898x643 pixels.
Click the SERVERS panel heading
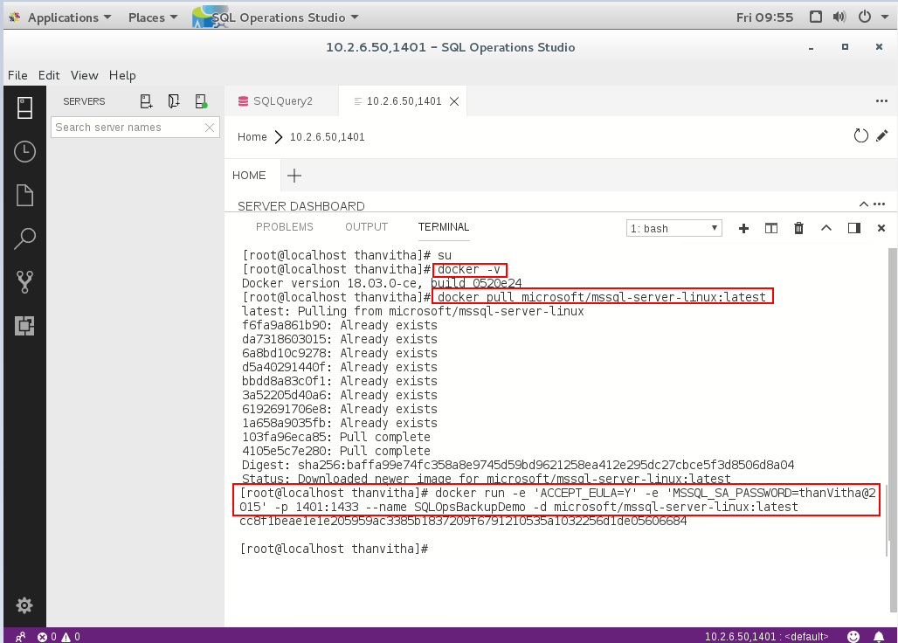click(x=84, y=101)
